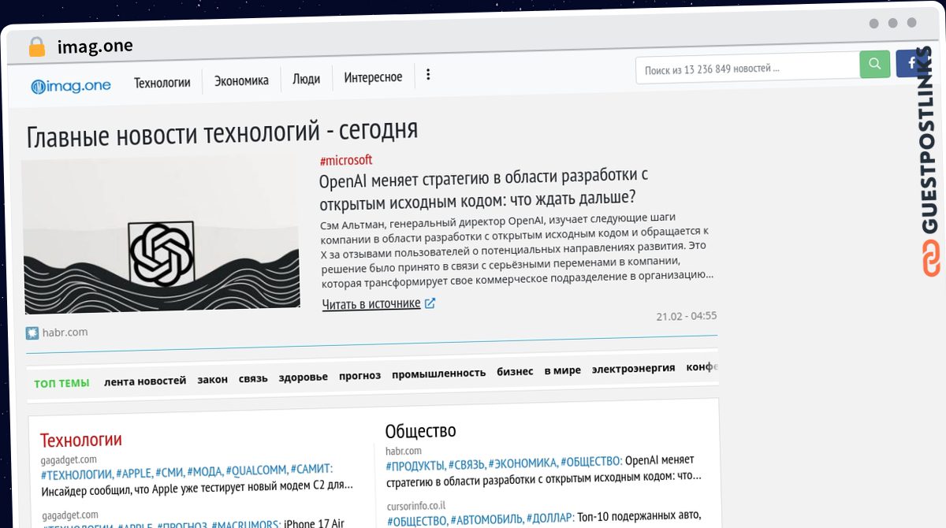
Task: Click the habr.com source under Общество
Action: tap(404, 451)
